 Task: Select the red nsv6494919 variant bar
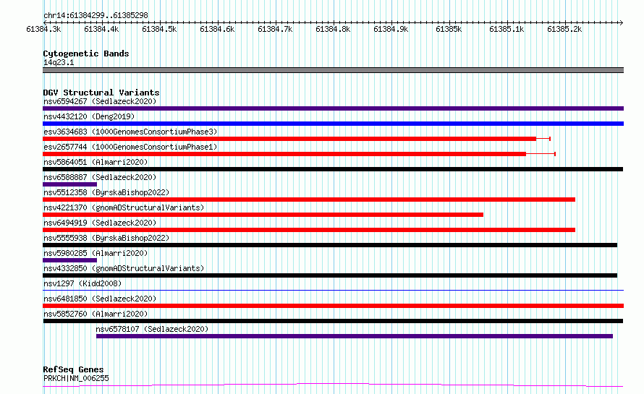coord(309,230)
